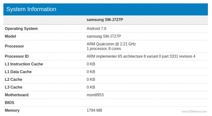Select the msm8953 motherboard value
Viewport: 212px width, 116px height.
tap(95, 95)
